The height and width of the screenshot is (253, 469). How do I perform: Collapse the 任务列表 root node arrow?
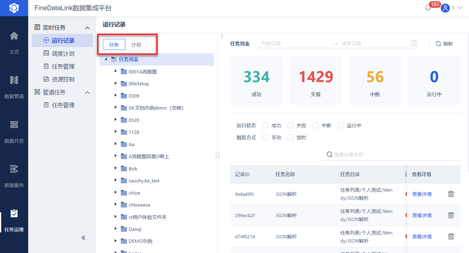(106, 59)
